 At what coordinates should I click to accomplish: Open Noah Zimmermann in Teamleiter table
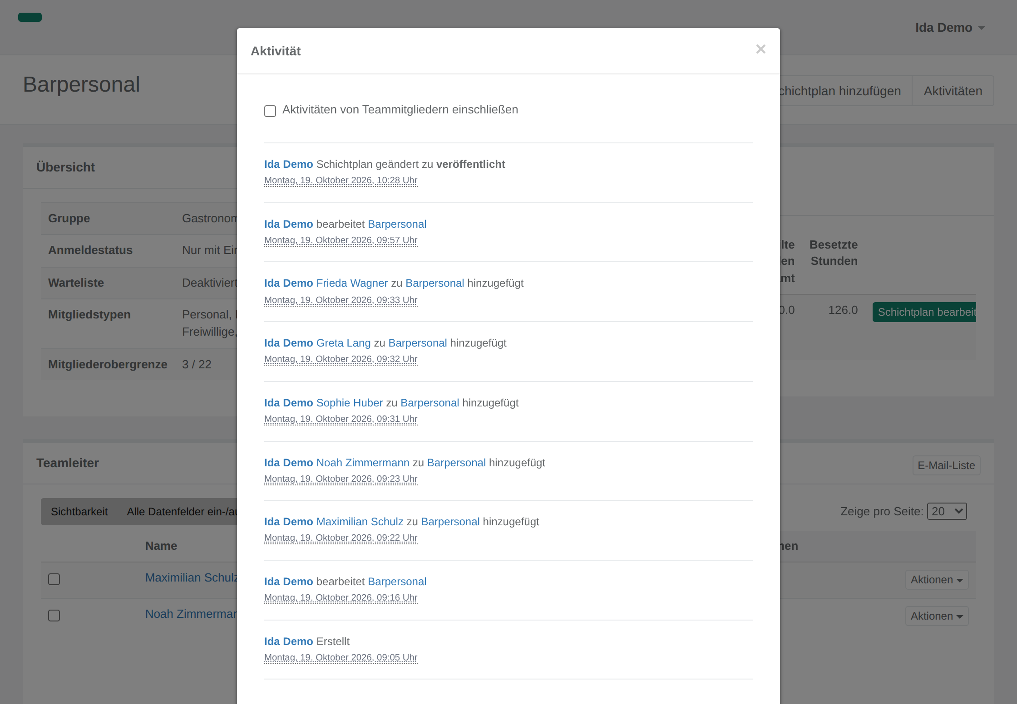pos(191,614)
